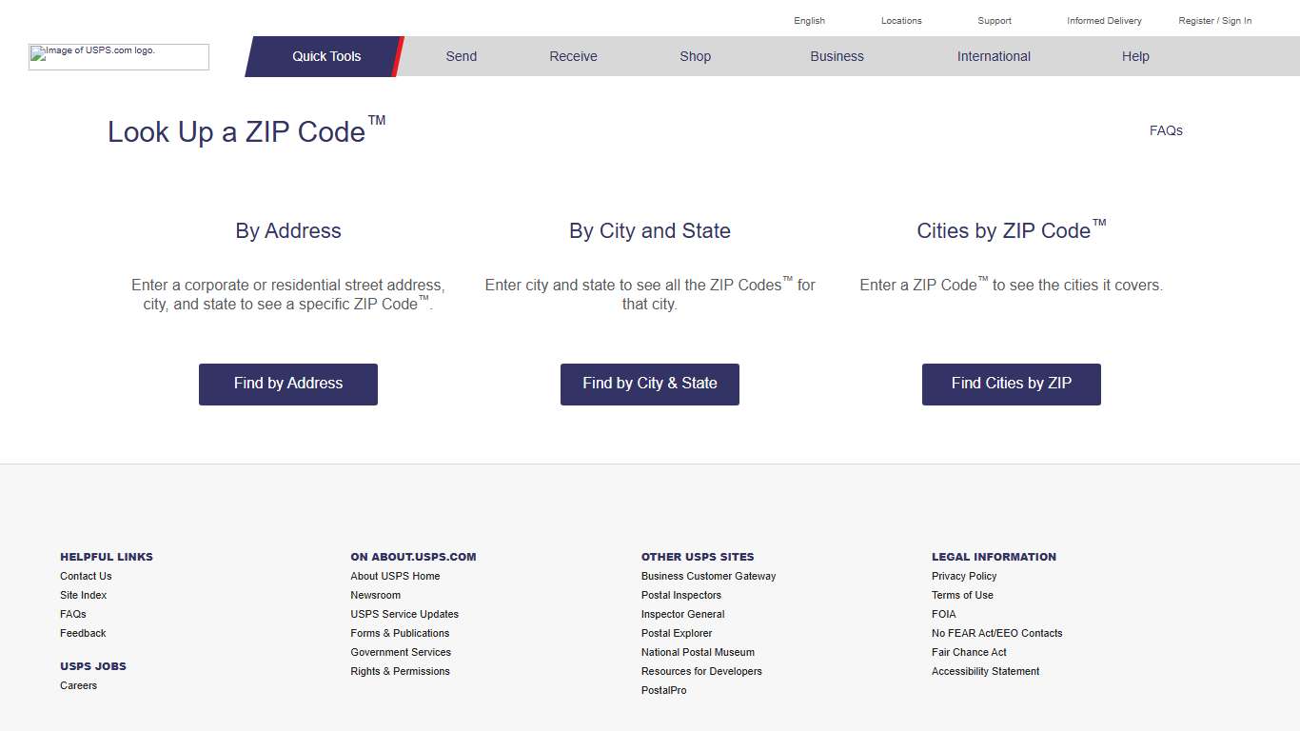
Task: Open the English language dropdown
Action: click(809, 20)
